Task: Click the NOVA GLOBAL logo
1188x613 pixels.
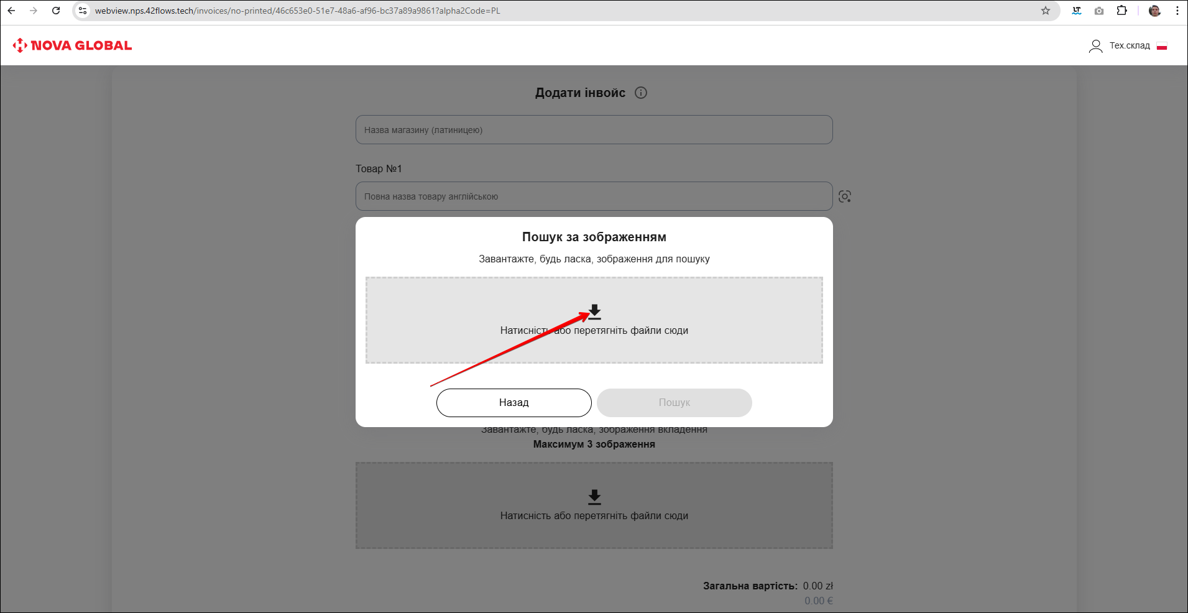Action: click(73, 45)
